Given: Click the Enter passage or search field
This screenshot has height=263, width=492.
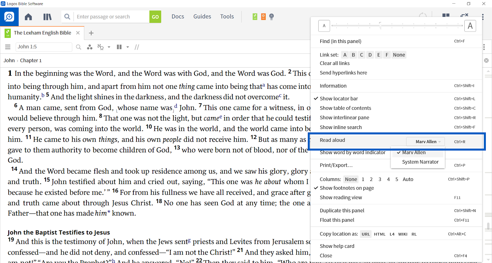Looking at the screenshot, I should tap(111, 17).
